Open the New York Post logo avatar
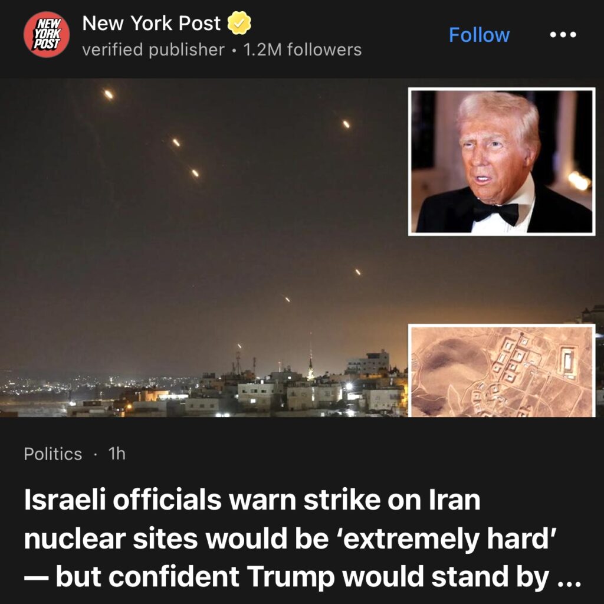The height and width of the screenshot is (604, 604). tap(47, 34)
